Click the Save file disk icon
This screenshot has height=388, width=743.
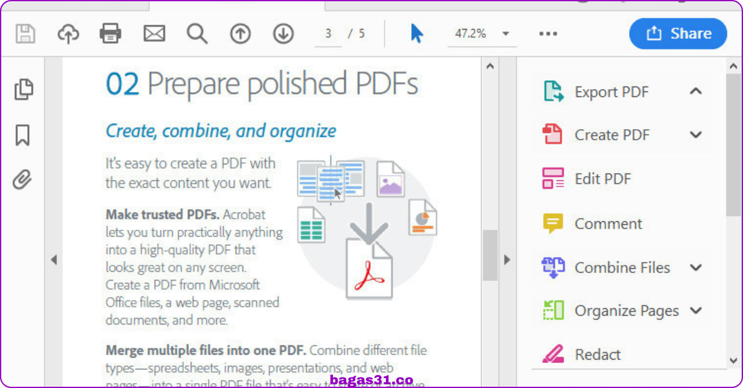point(25,33)
